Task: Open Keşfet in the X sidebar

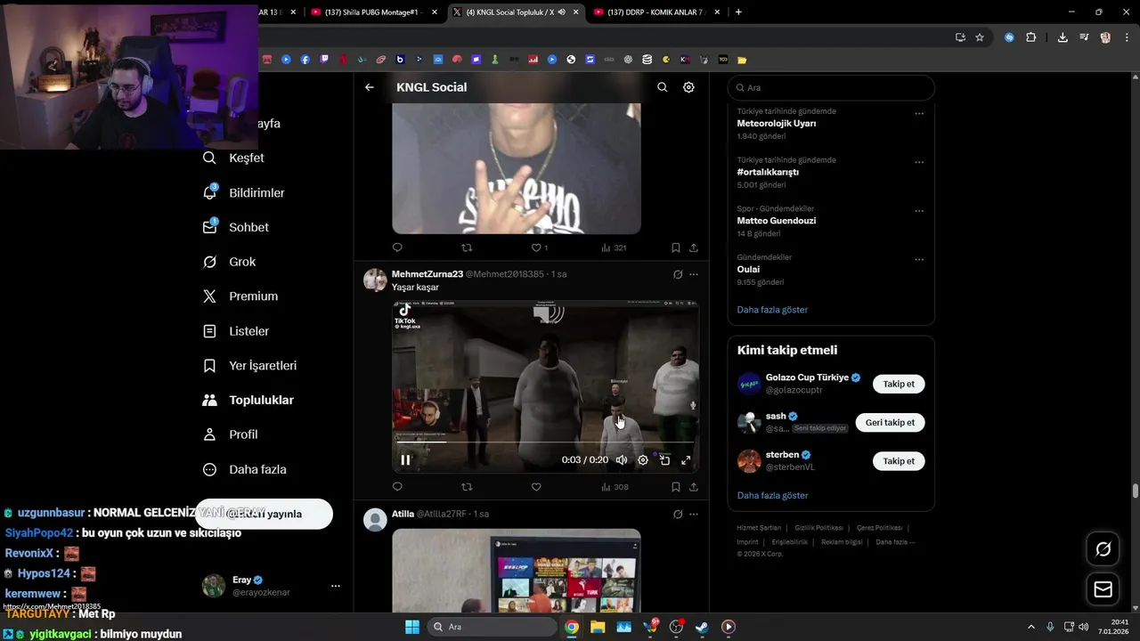Action: coord(233,158)
